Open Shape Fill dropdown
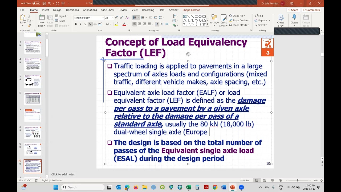The width and height of the screenshot is (341, 192). [237, 16]
